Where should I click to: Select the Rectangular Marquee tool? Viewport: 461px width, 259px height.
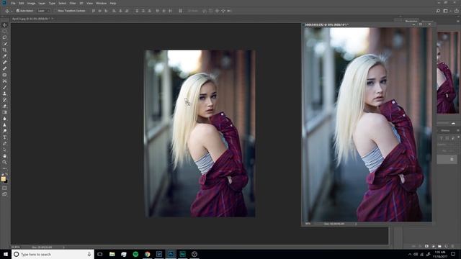[x=4, y=31]
